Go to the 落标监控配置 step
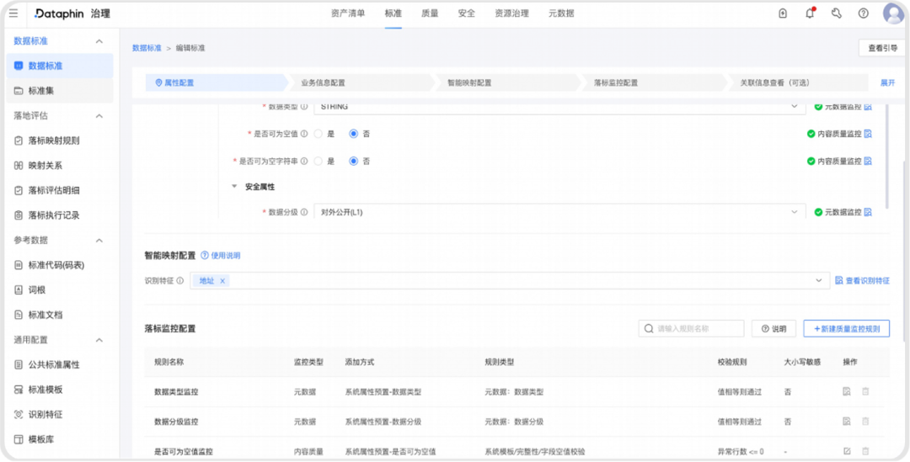The height and width of the screenshot is (462, 910). (x=654, y=83)
